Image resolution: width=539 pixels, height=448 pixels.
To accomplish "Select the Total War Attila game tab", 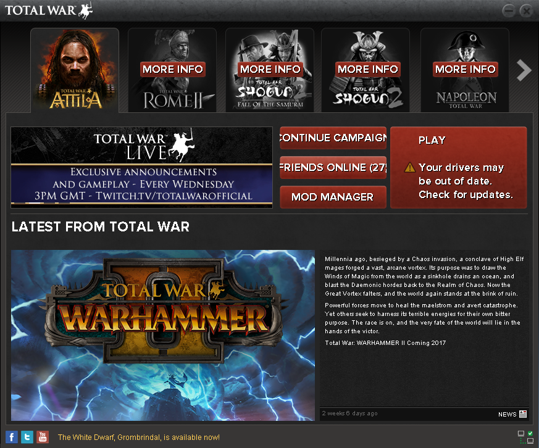I will (x=75, y=70).
